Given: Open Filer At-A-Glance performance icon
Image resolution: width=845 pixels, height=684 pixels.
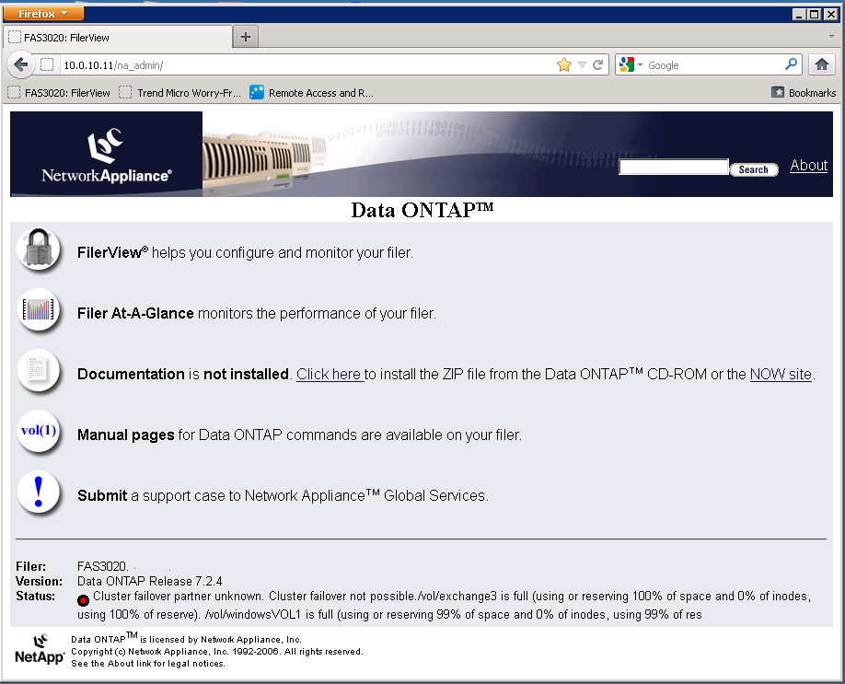Looking at the screenshot, I should [x=39, y=312].
